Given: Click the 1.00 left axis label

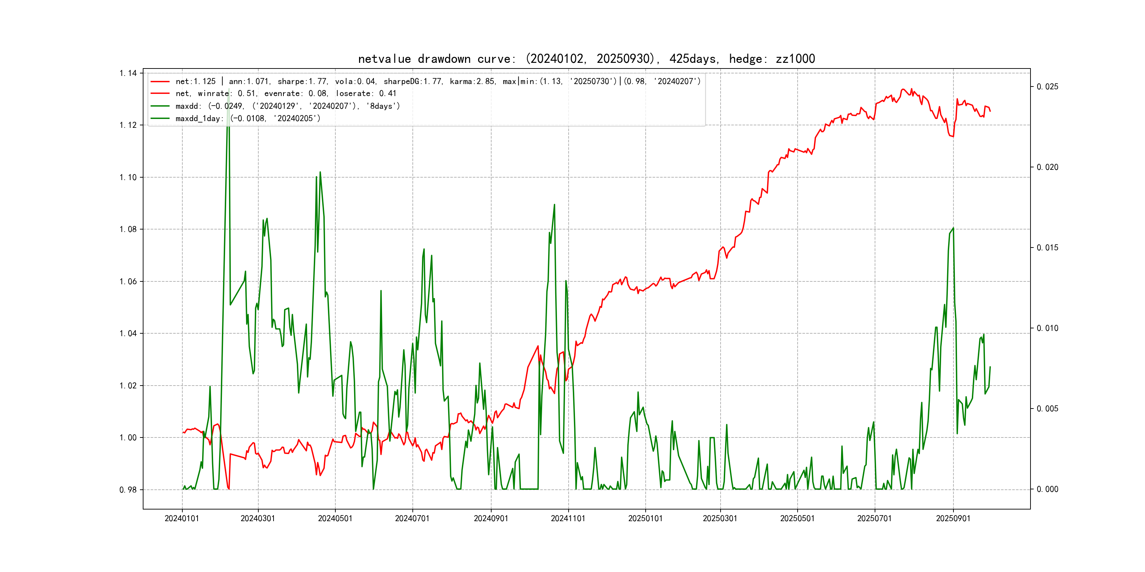Looking at the screenshot, I should (128, 438).
